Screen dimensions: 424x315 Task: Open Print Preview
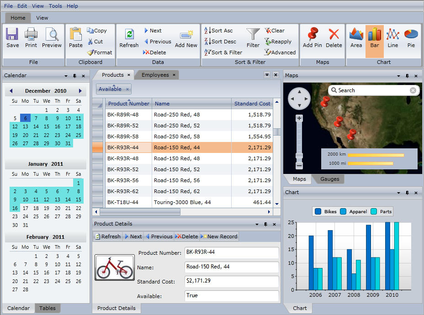52,37
